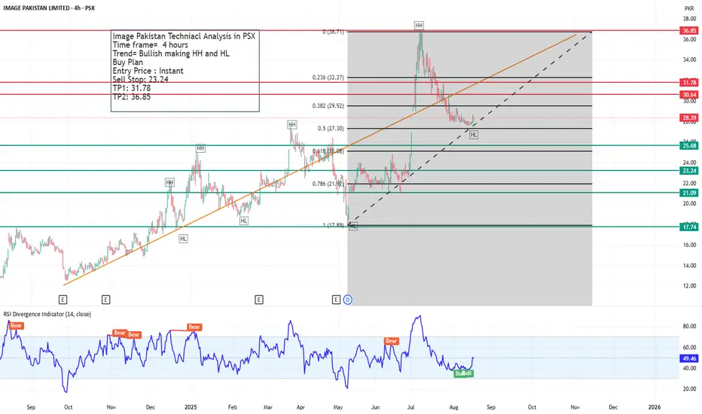This screenshot has width=702, height=414.
Task: Open the E earnings marker near March
Action: pos(259,300)
